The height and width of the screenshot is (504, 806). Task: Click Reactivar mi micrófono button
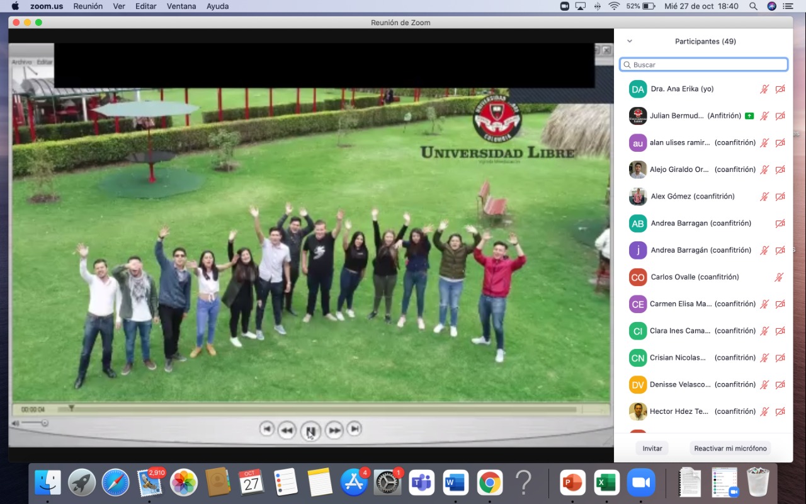click(x=730, y=449)
